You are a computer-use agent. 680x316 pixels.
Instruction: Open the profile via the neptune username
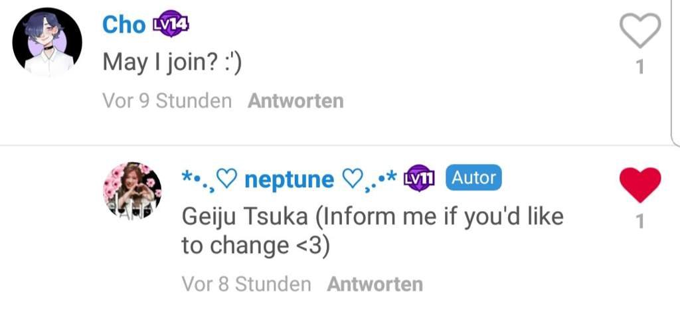(290, 179)
